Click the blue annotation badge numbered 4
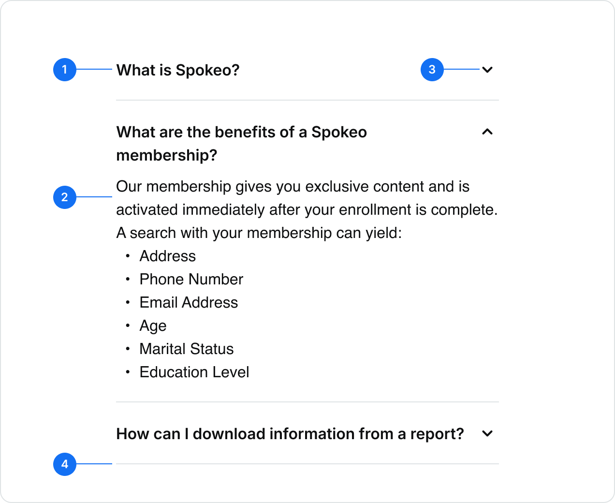This screenshot has height=503, width=615. pos(65,464)
